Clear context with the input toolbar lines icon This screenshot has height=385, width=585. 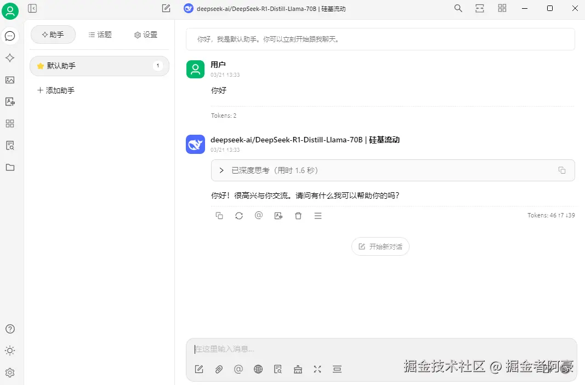(337, 369)
